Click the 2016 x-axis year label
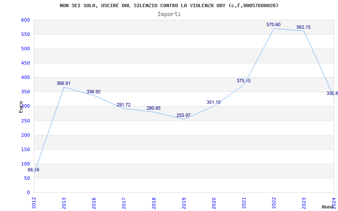This screenshot has width=338, height=211. (93, 203)
